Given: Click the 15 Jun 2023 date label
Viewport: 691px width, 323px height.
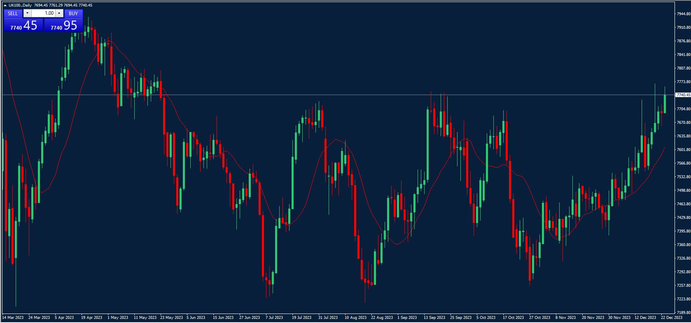Looking at the screenshot, I should click(223, 318).
